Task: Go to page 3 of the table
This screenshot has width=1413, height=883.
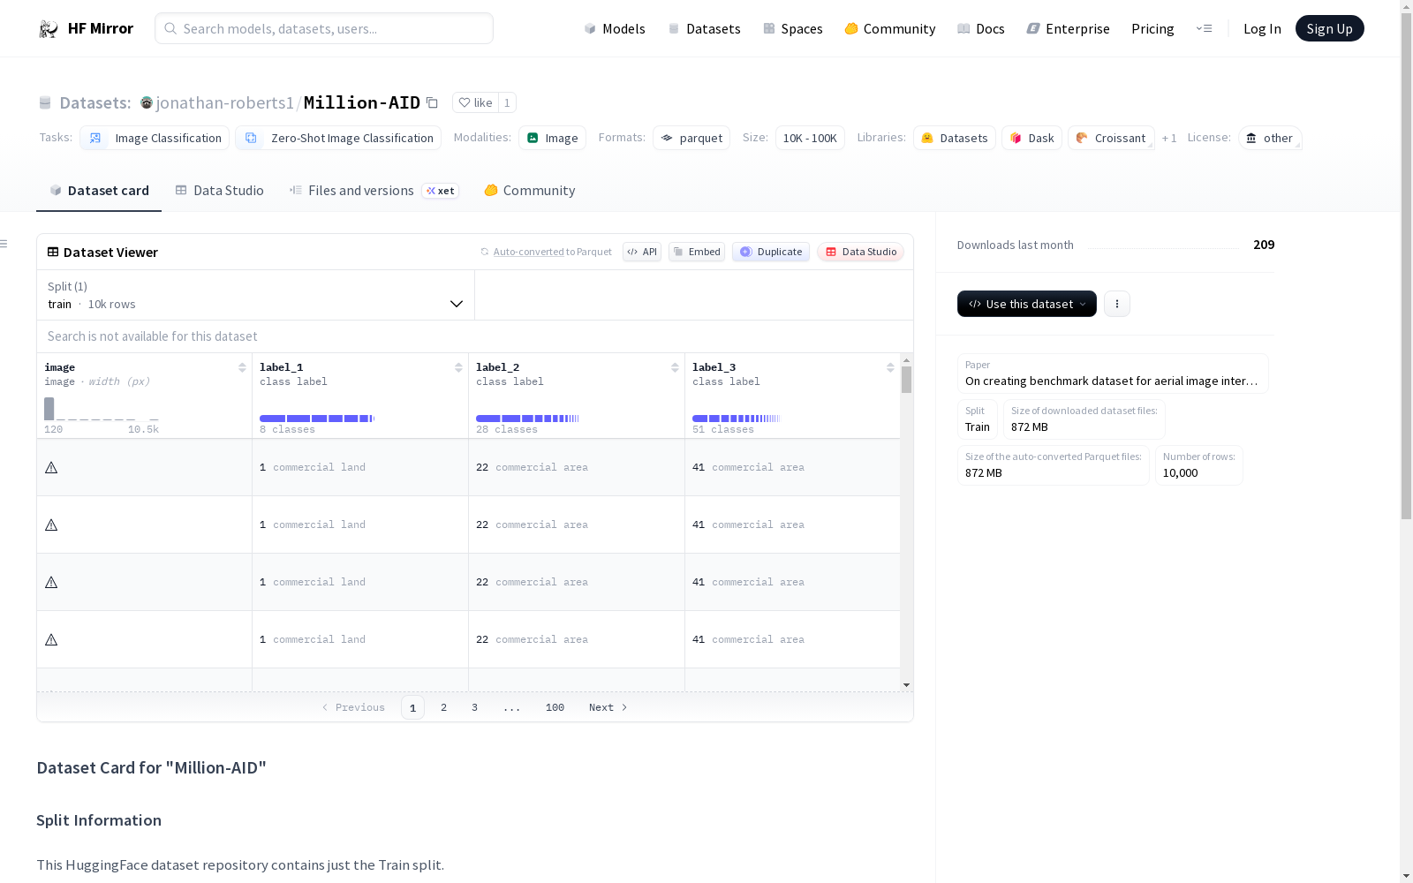Action: pyautogui.click(x=474, y=707)
